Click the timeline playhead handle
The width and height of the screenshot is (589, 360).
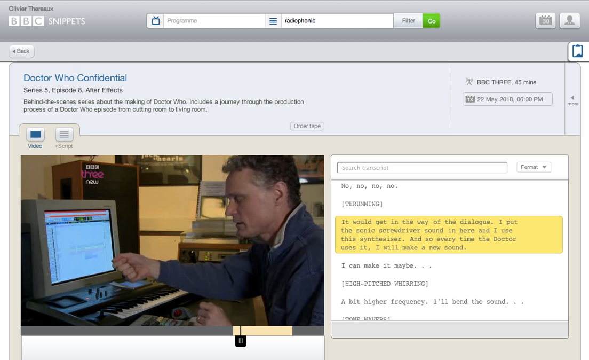[241, 340]
